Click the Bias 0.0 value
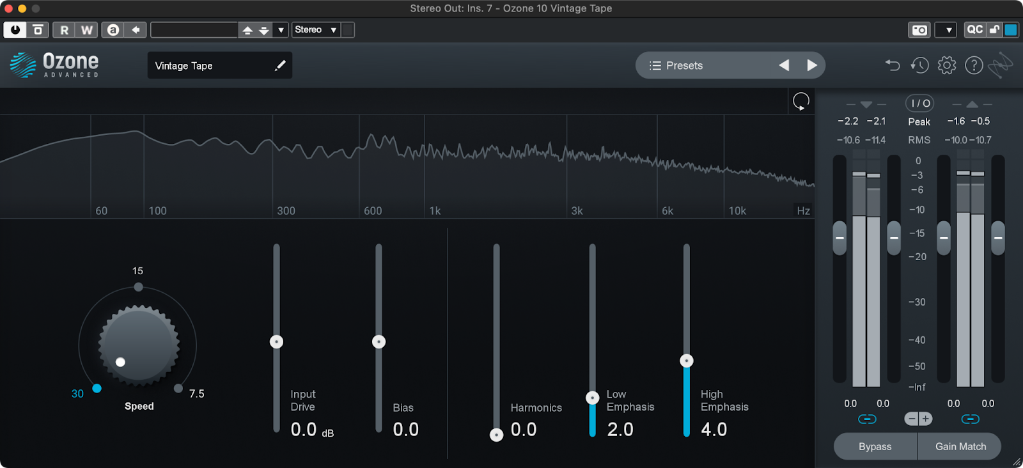Viewport: 1023px width, 468px height. pyautogui.click(x=406, y=430)
